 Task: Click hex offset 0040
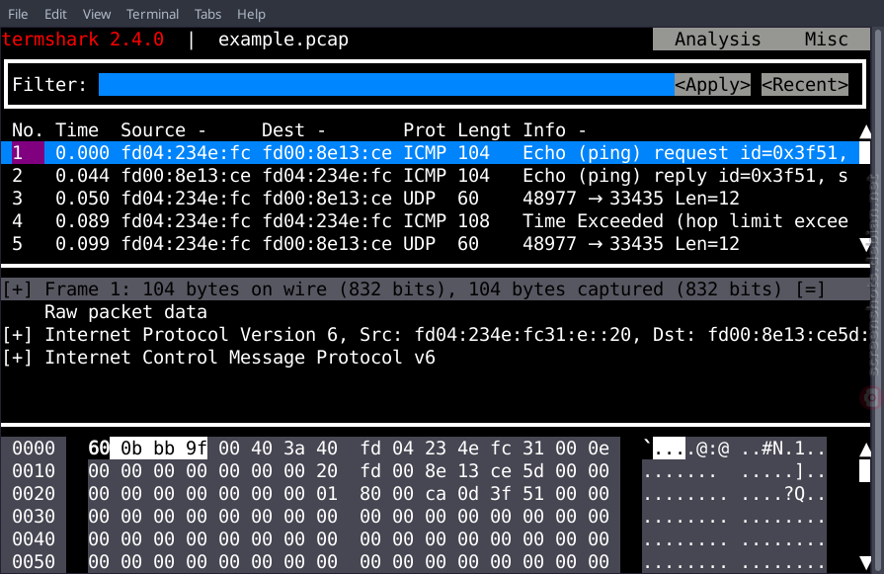(34, 539)
